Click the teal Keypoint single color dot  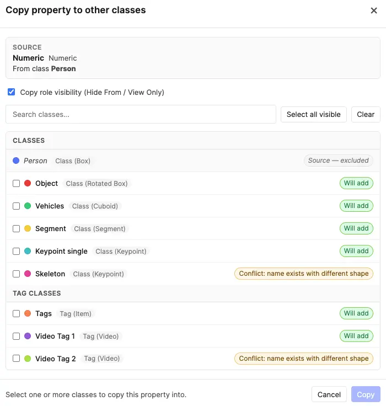tap(28, 251)
